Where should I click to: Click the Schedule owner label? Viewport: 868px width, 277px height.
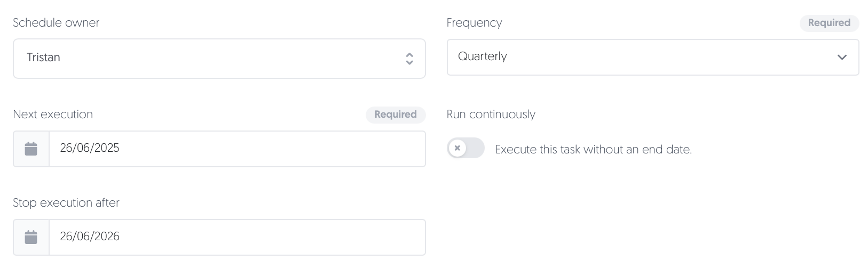coord(56,23)
